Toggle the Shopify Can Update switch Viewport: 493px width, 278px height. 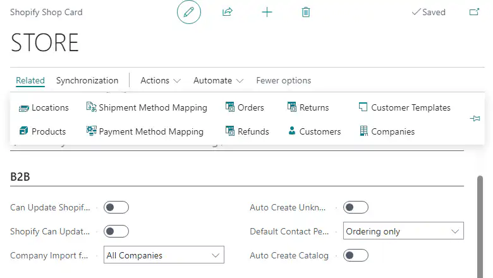coord(116,231)
